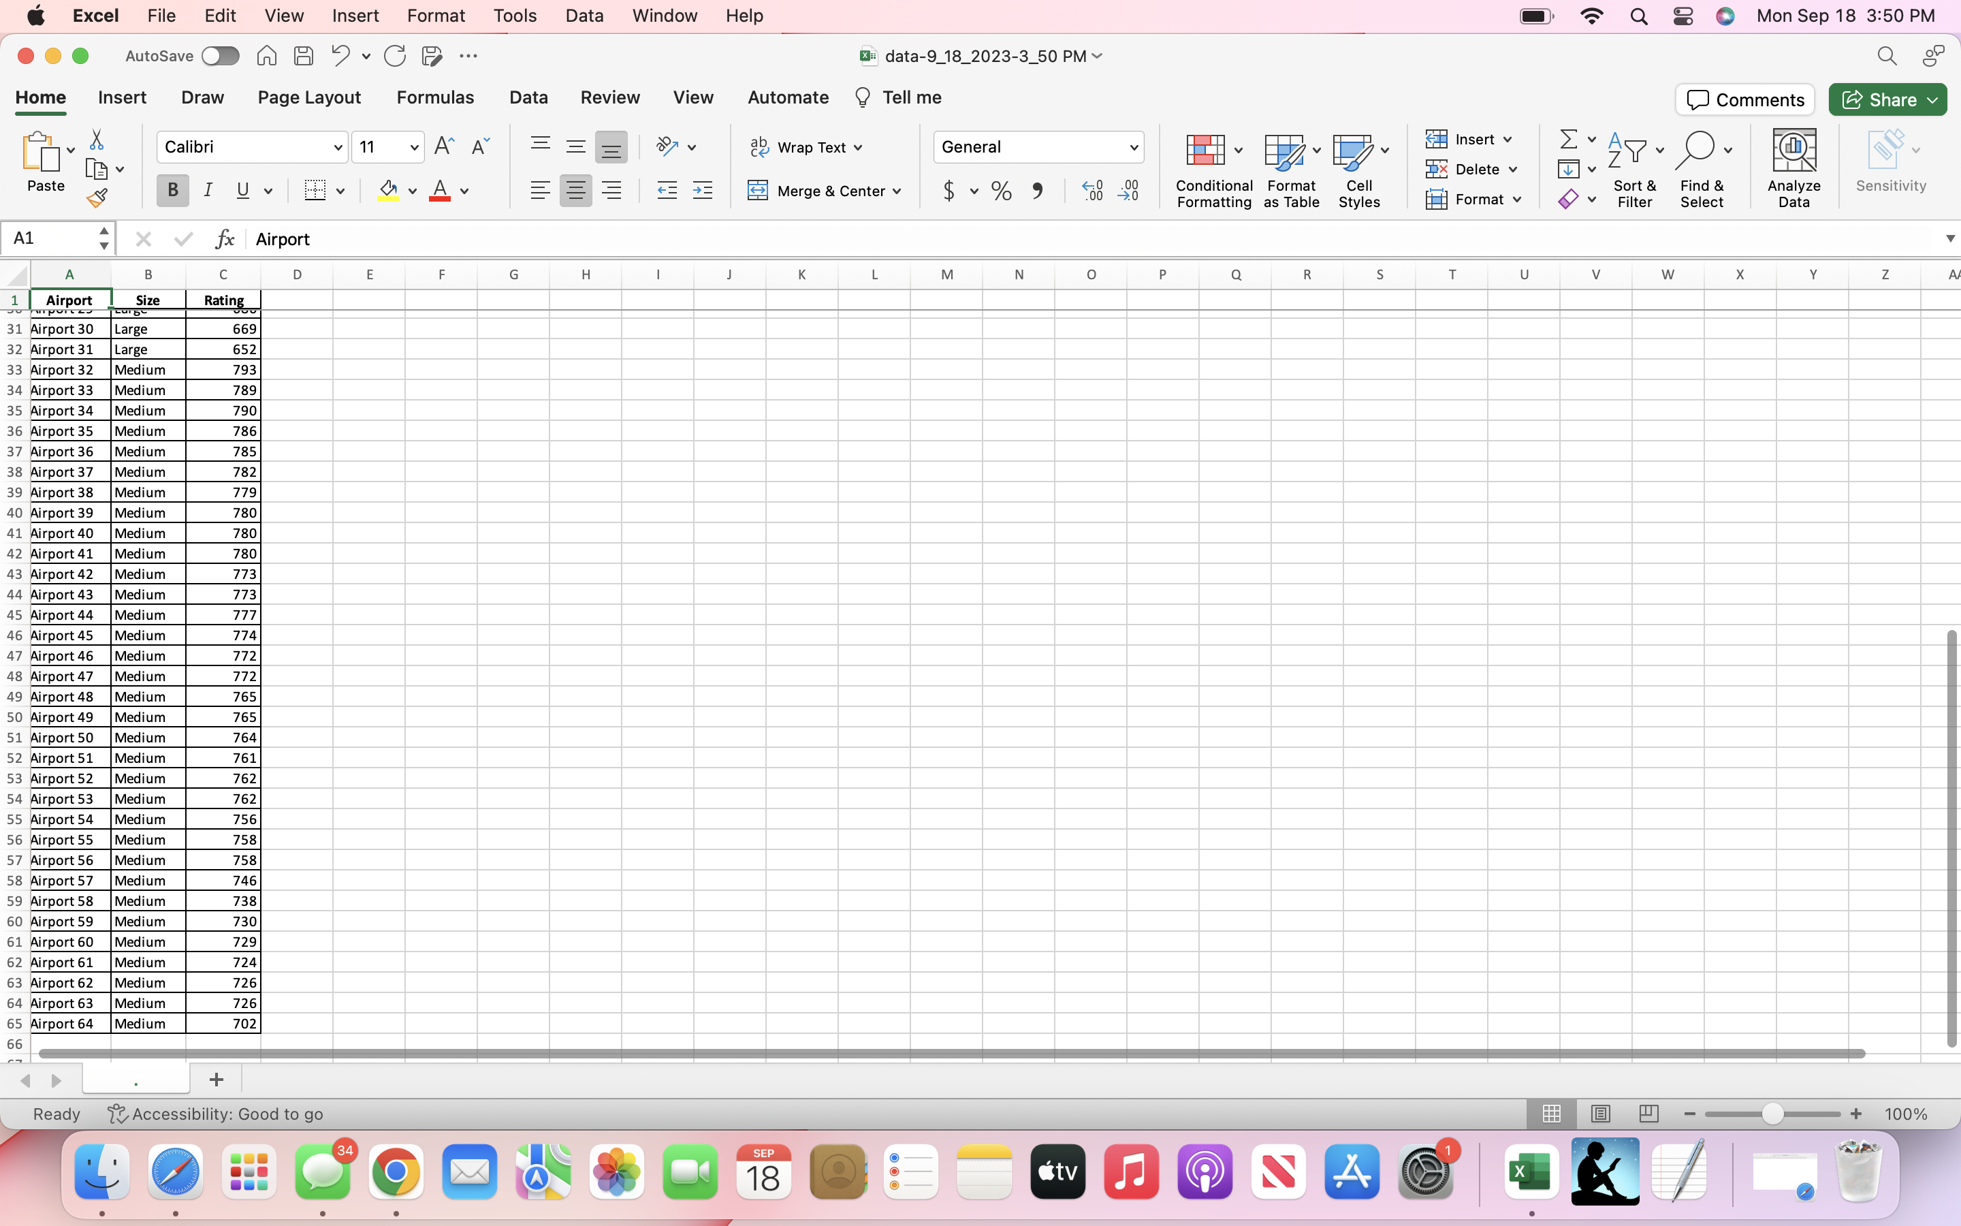
Task: Click the Cut scissors icon
Action: [x=97, y=140]
